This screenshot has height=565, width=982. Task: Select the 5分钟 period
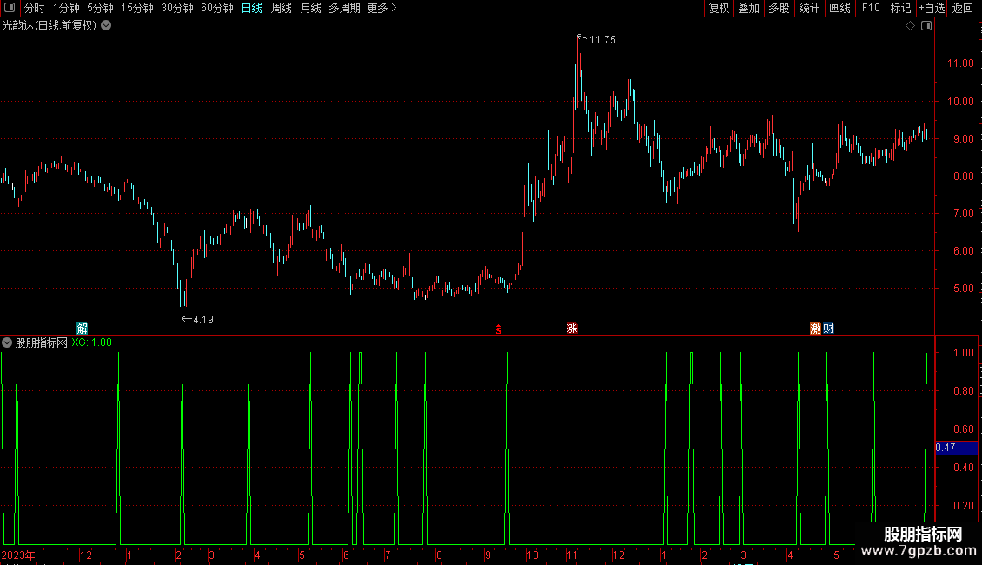click(100, 8)
